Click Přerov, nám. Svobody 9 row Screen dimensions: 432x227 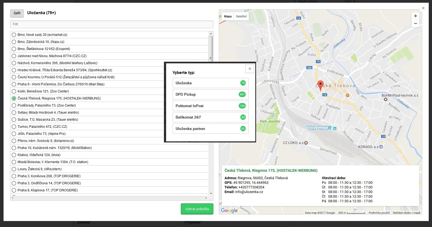(x=110, y=141)
